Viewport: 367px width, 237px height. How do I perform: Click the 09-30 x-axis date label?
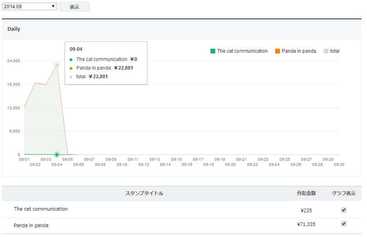coord(339,164)
